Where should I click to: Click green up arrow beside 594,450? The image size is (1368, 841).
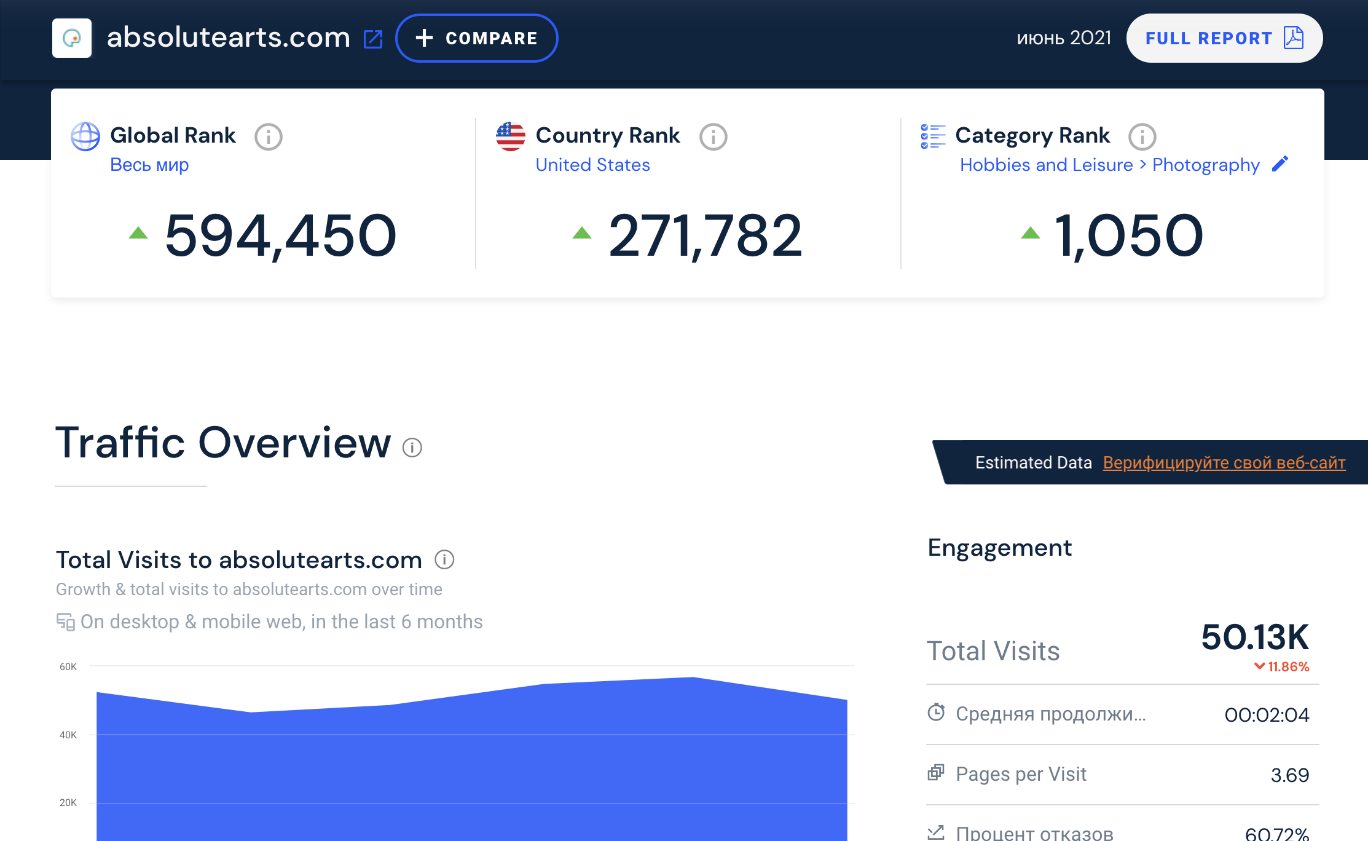click(138, 232)
